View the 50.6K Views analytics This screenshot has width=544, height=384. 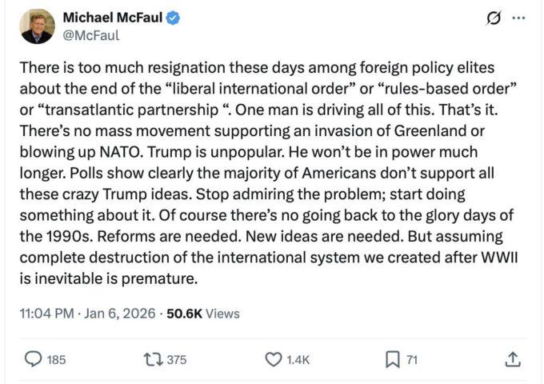203,314
